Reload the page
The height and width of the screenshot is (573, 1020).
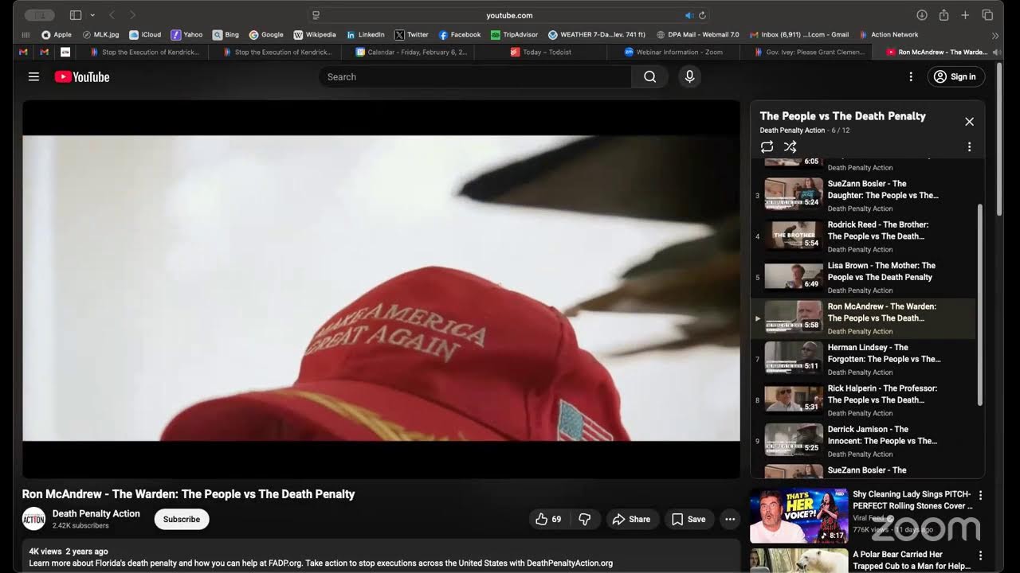pos(702,15)
